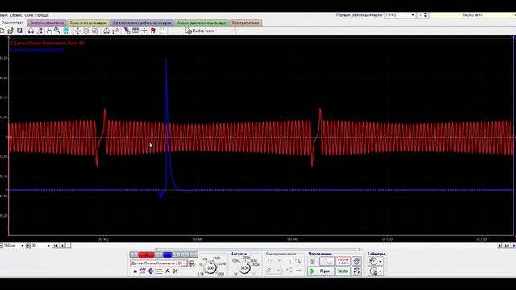516x290 pixels.
Task: Click the red flag marker icon
Action: 153,31
